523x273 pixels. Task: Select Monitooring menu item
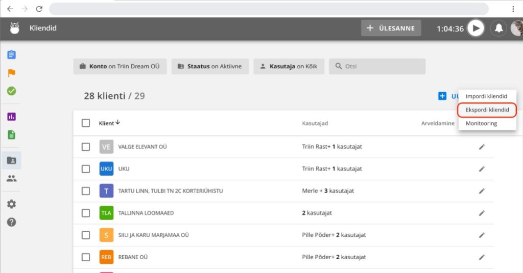point(481,123)
